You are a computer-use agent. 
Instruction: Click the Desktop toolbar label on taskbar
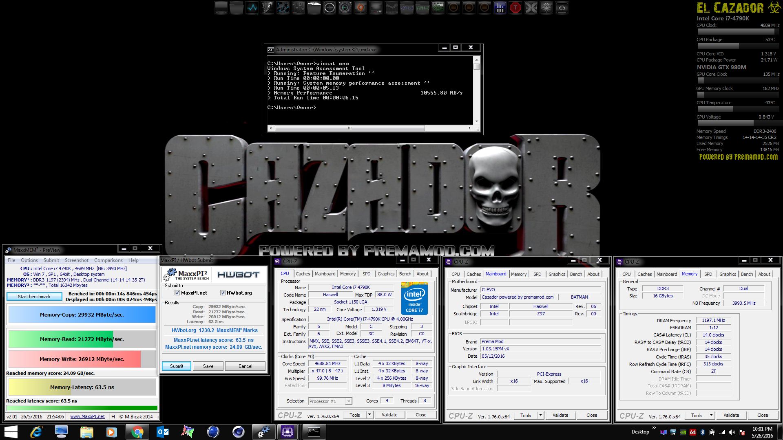pos(640,432)
